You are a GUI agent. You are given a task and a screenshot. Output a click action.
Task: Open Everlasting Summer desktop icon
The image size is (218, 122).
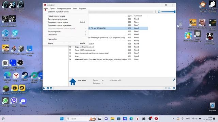(x=203, y=6)
